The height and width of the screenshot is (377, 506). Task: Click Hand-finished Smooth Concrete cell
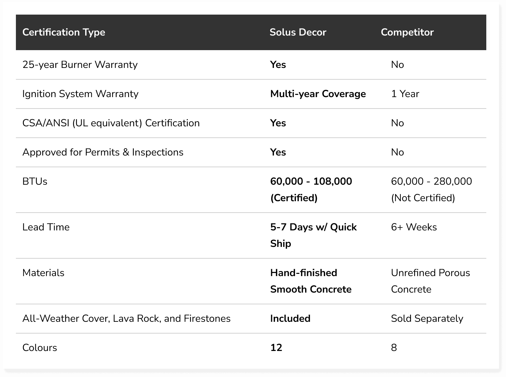coord(311,281)
